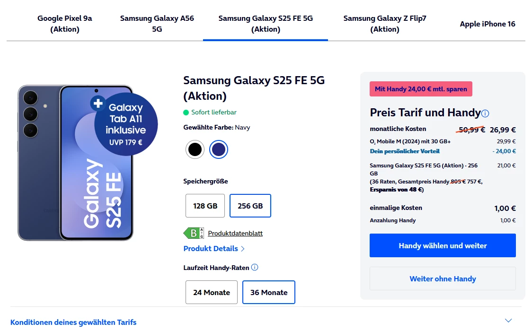This screenshot has height=331, width=532.
Task: Open the Produktdatenblatt link
Action: click(x=235, y=233)
